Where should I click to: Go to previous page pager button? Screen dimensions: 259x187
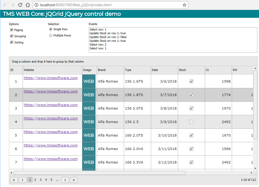coord(22,180)
